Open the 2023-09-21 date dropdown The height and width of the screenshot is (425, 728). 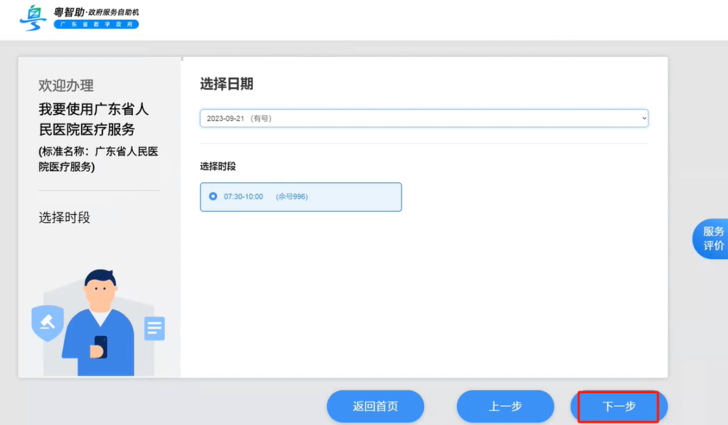point(423,117)
